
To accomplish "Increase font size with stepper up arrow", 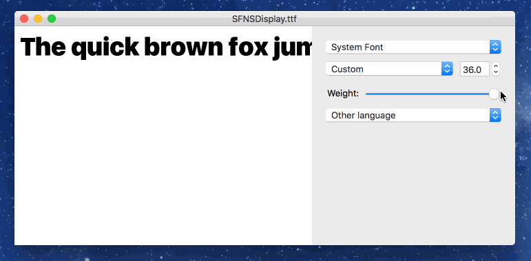I will [x=496, y=65].
